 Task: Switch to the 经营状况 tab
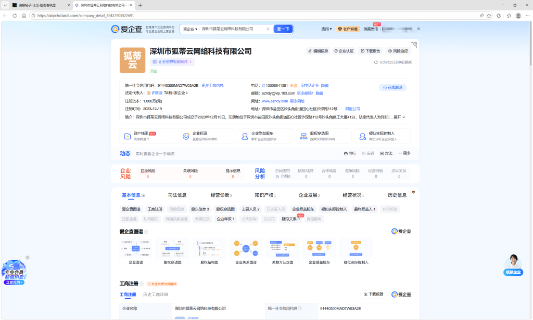[x=353, y=195]
